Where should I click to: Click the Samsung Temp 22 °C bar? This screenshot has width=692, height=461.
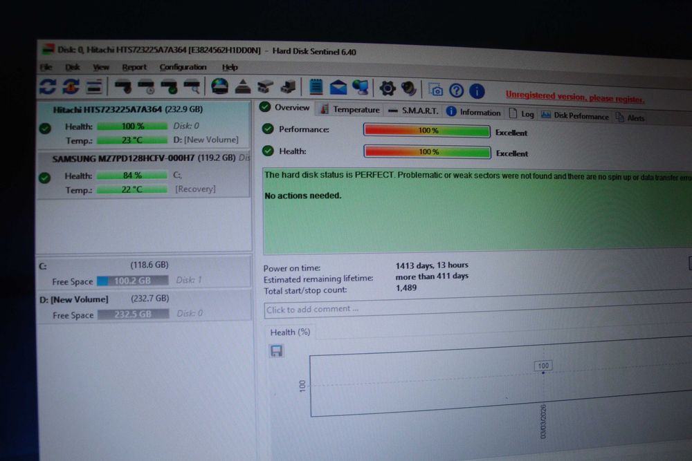[x=132, y=189]
